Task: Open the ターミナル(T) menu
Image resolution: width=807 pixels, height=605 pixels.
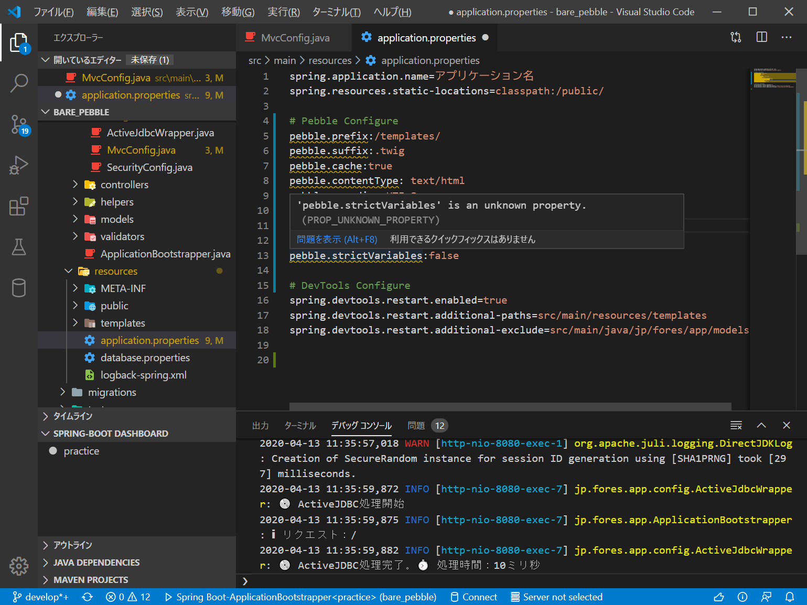Action: pyautogui.click(x=336, y=12)
